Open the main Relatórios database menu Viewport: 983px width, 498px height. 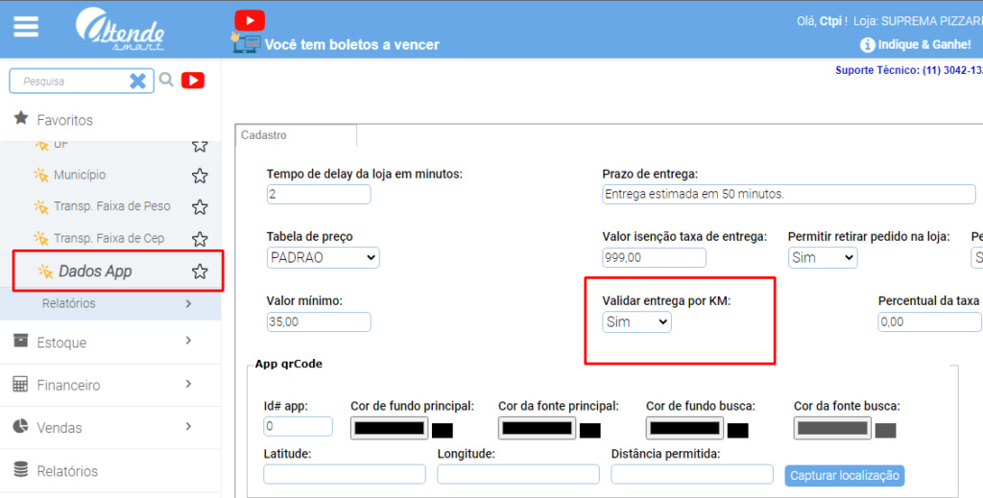click(109, 470)
